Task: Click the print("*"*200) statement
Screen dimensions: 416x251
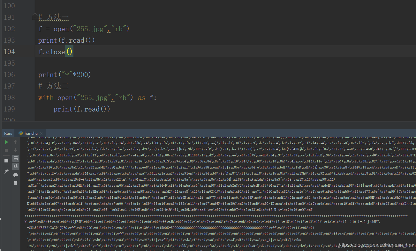Action: (64, 75)
